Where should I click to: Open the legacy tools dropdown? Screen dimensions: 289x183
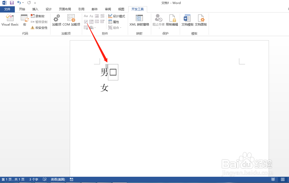tap(92, 28)
